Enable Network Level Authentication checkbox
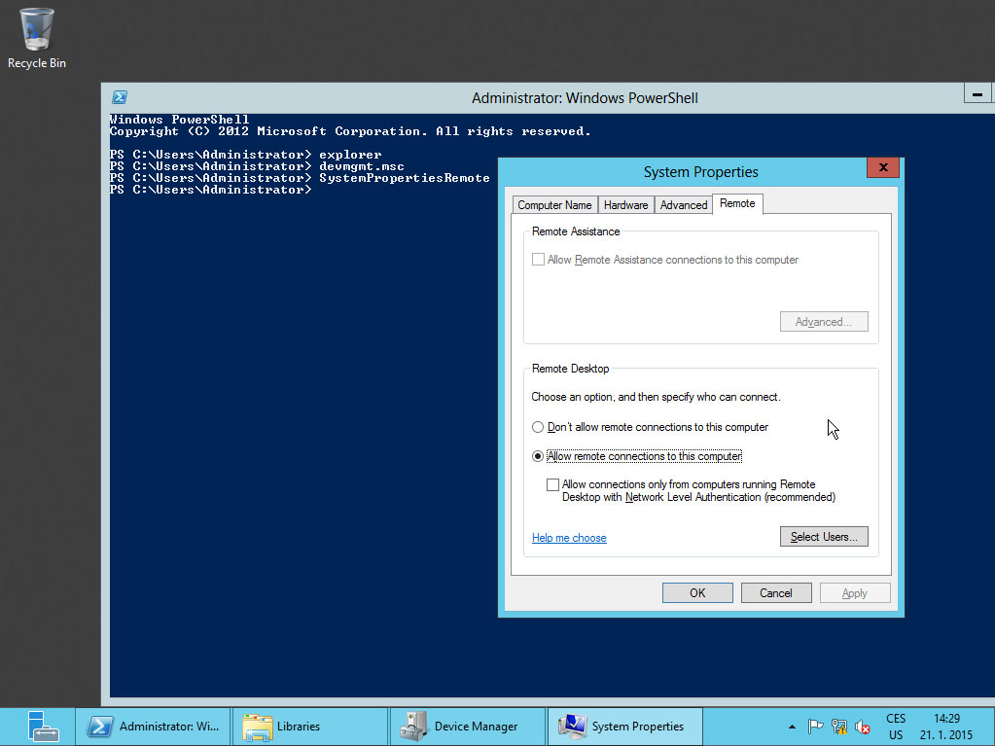The image size is (995, 746). (553, 484)
